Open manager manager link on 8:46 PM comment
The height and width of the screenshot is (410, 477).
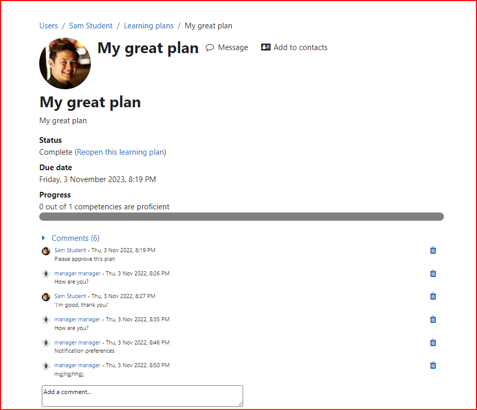tap(77, 342)
